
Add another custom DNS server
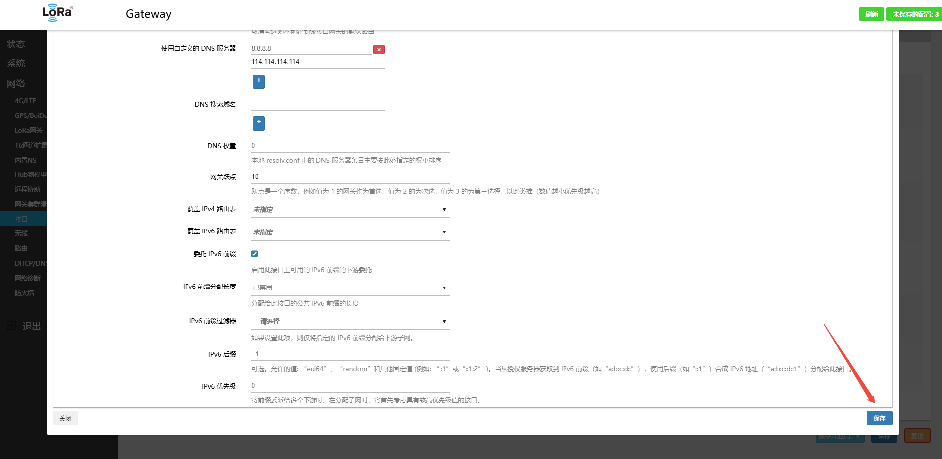(258, 81)
